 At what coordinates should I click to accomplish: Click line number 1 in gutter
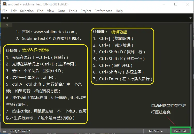pos(7,25)
